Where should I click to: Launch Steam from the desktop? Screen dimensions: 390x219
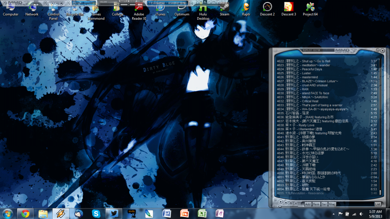[224, 10]
